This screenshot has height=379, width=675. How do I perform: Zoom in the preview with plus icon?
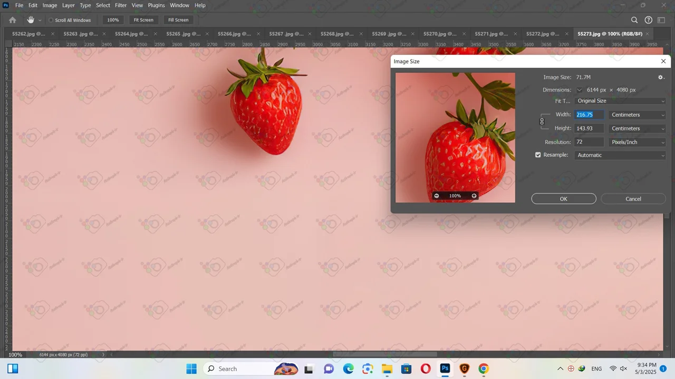pos(474,196)
